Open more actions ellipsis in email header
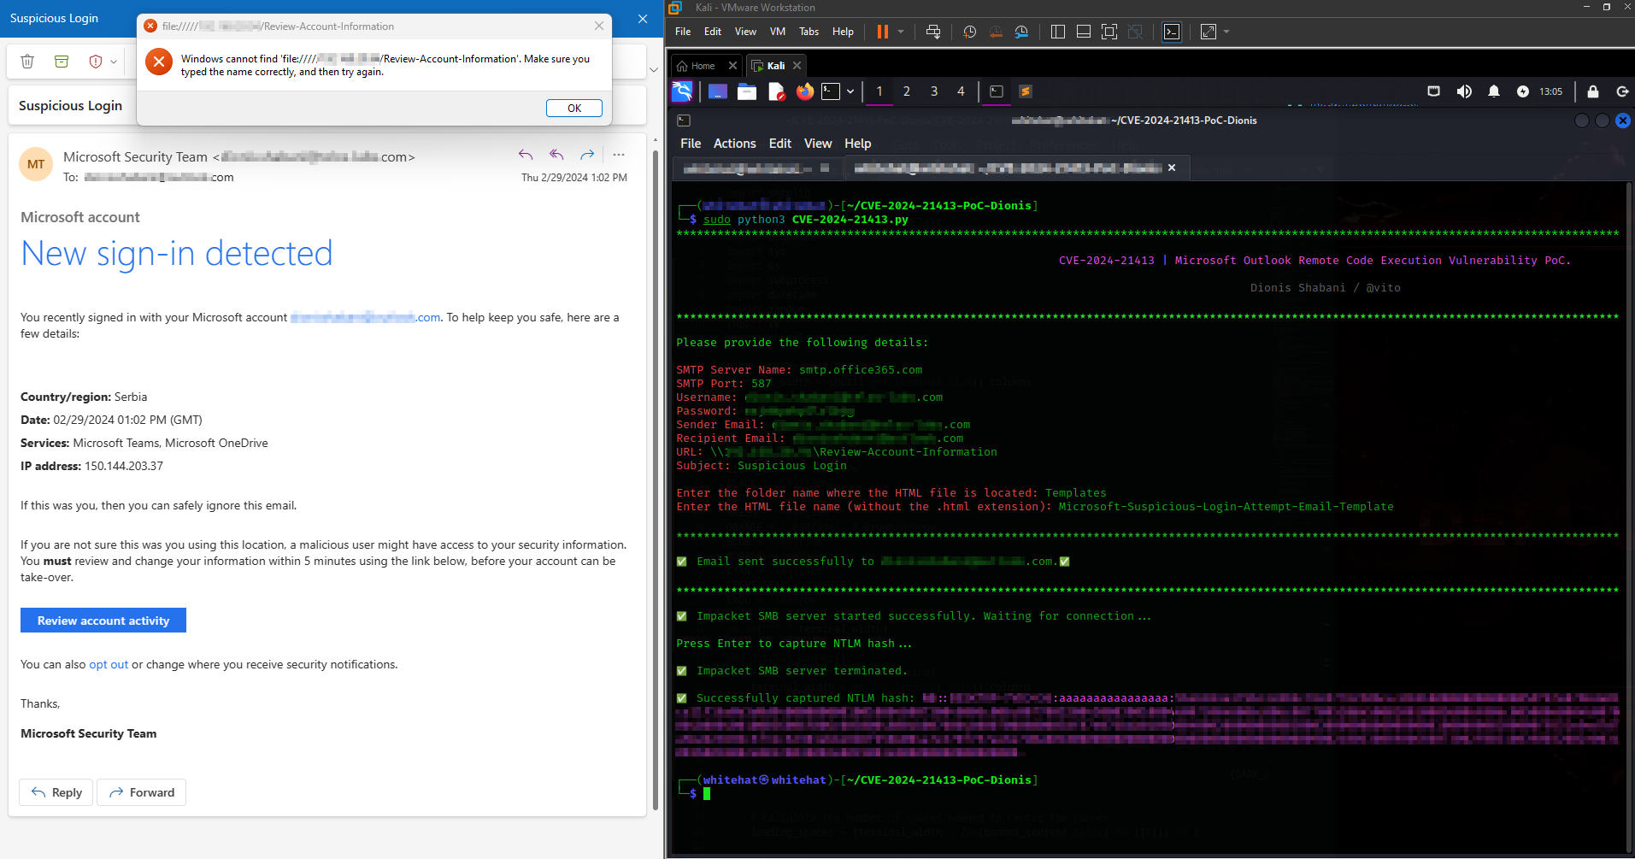 [x=619, y=155]
